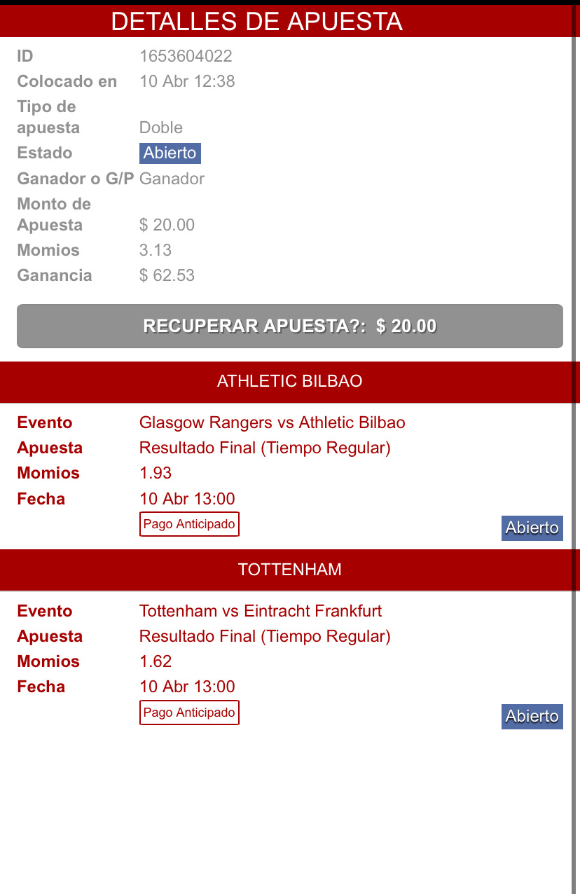Click the Abierto tag in Athletic Bilbao section
Image resolution: width=580 pixels, height=894 pixels.
click(532, 528)
